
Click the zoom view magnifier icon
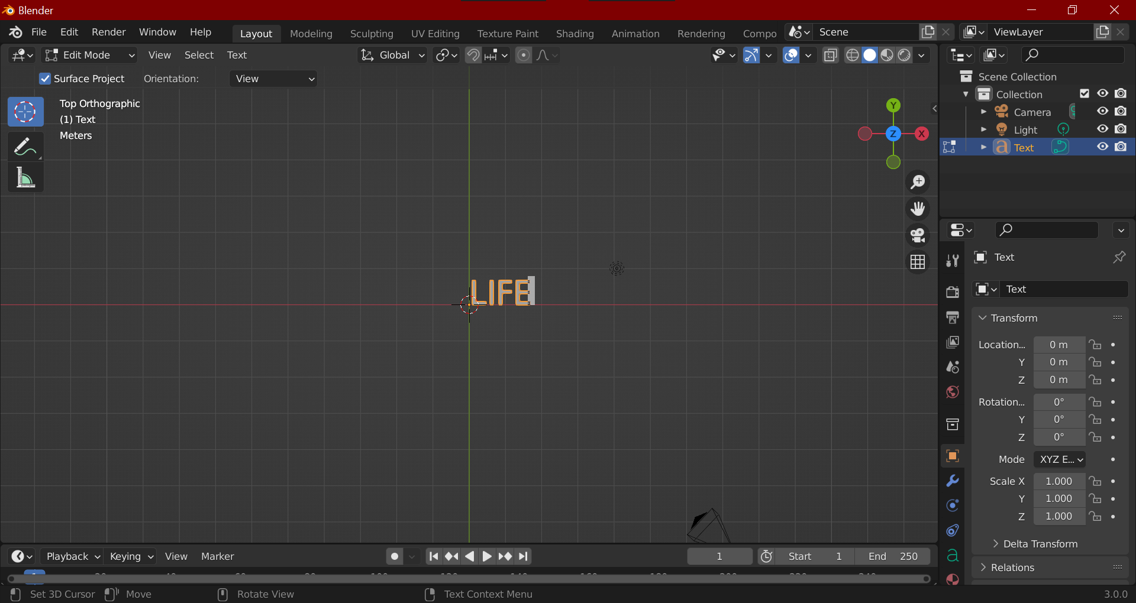[918, 182]
